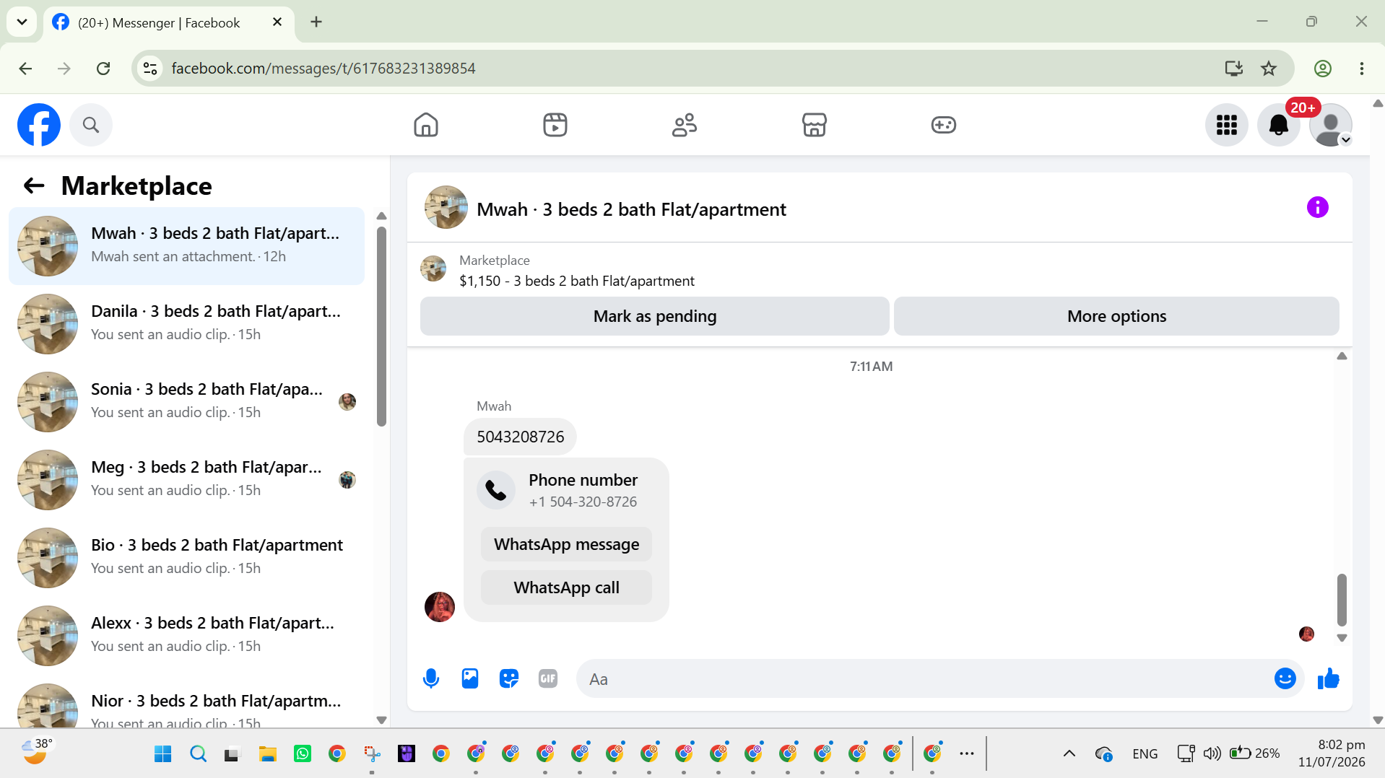Open the emoji picker in message box
Screen dimensions: 1385x778
pos(1285,679)
